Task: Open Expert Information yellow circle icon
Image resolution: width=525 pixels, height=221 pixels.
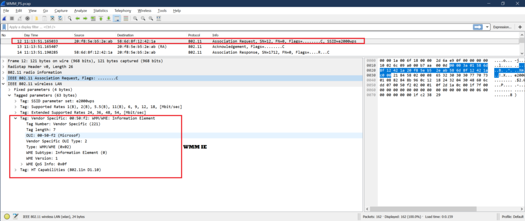Action: coord(7,216)
